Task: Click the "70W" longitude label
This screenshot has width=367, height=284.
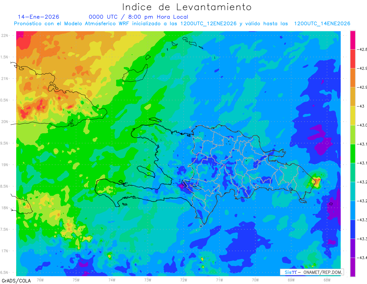Action: (x=255, y=280)
